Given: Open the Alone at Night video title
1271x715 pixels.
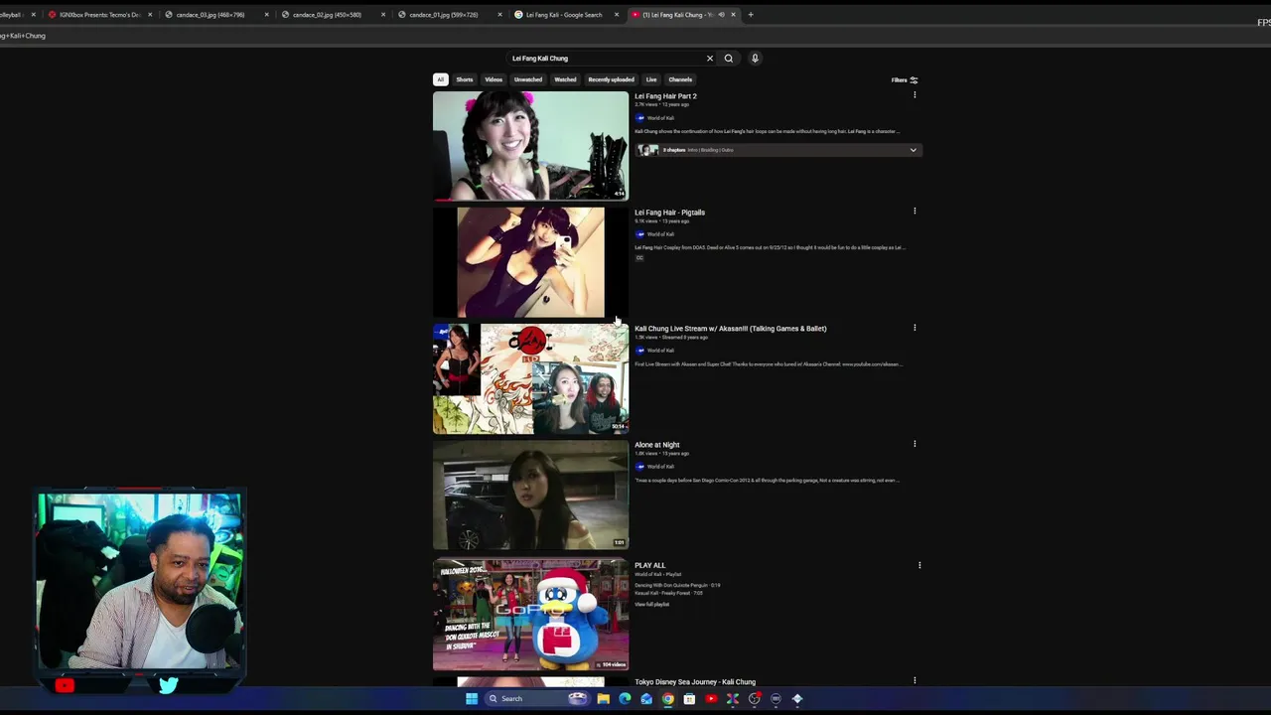Looking at the screenshot, I should pos(656,445).
